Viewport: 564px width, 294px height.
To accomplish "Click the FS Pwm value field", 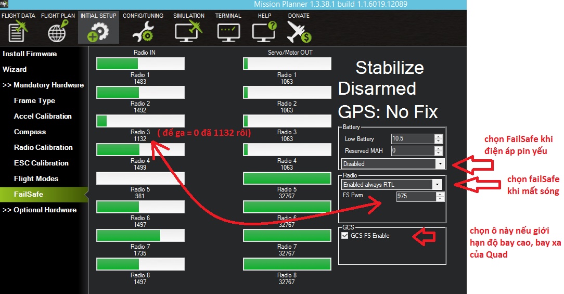I will (416, 196).
